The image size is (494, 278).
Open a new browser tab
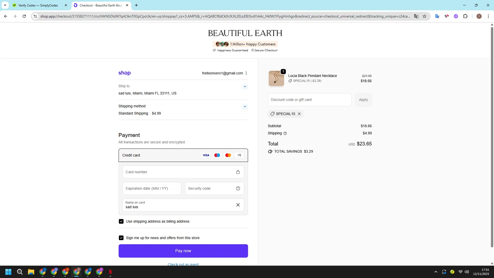click(136, 5)
